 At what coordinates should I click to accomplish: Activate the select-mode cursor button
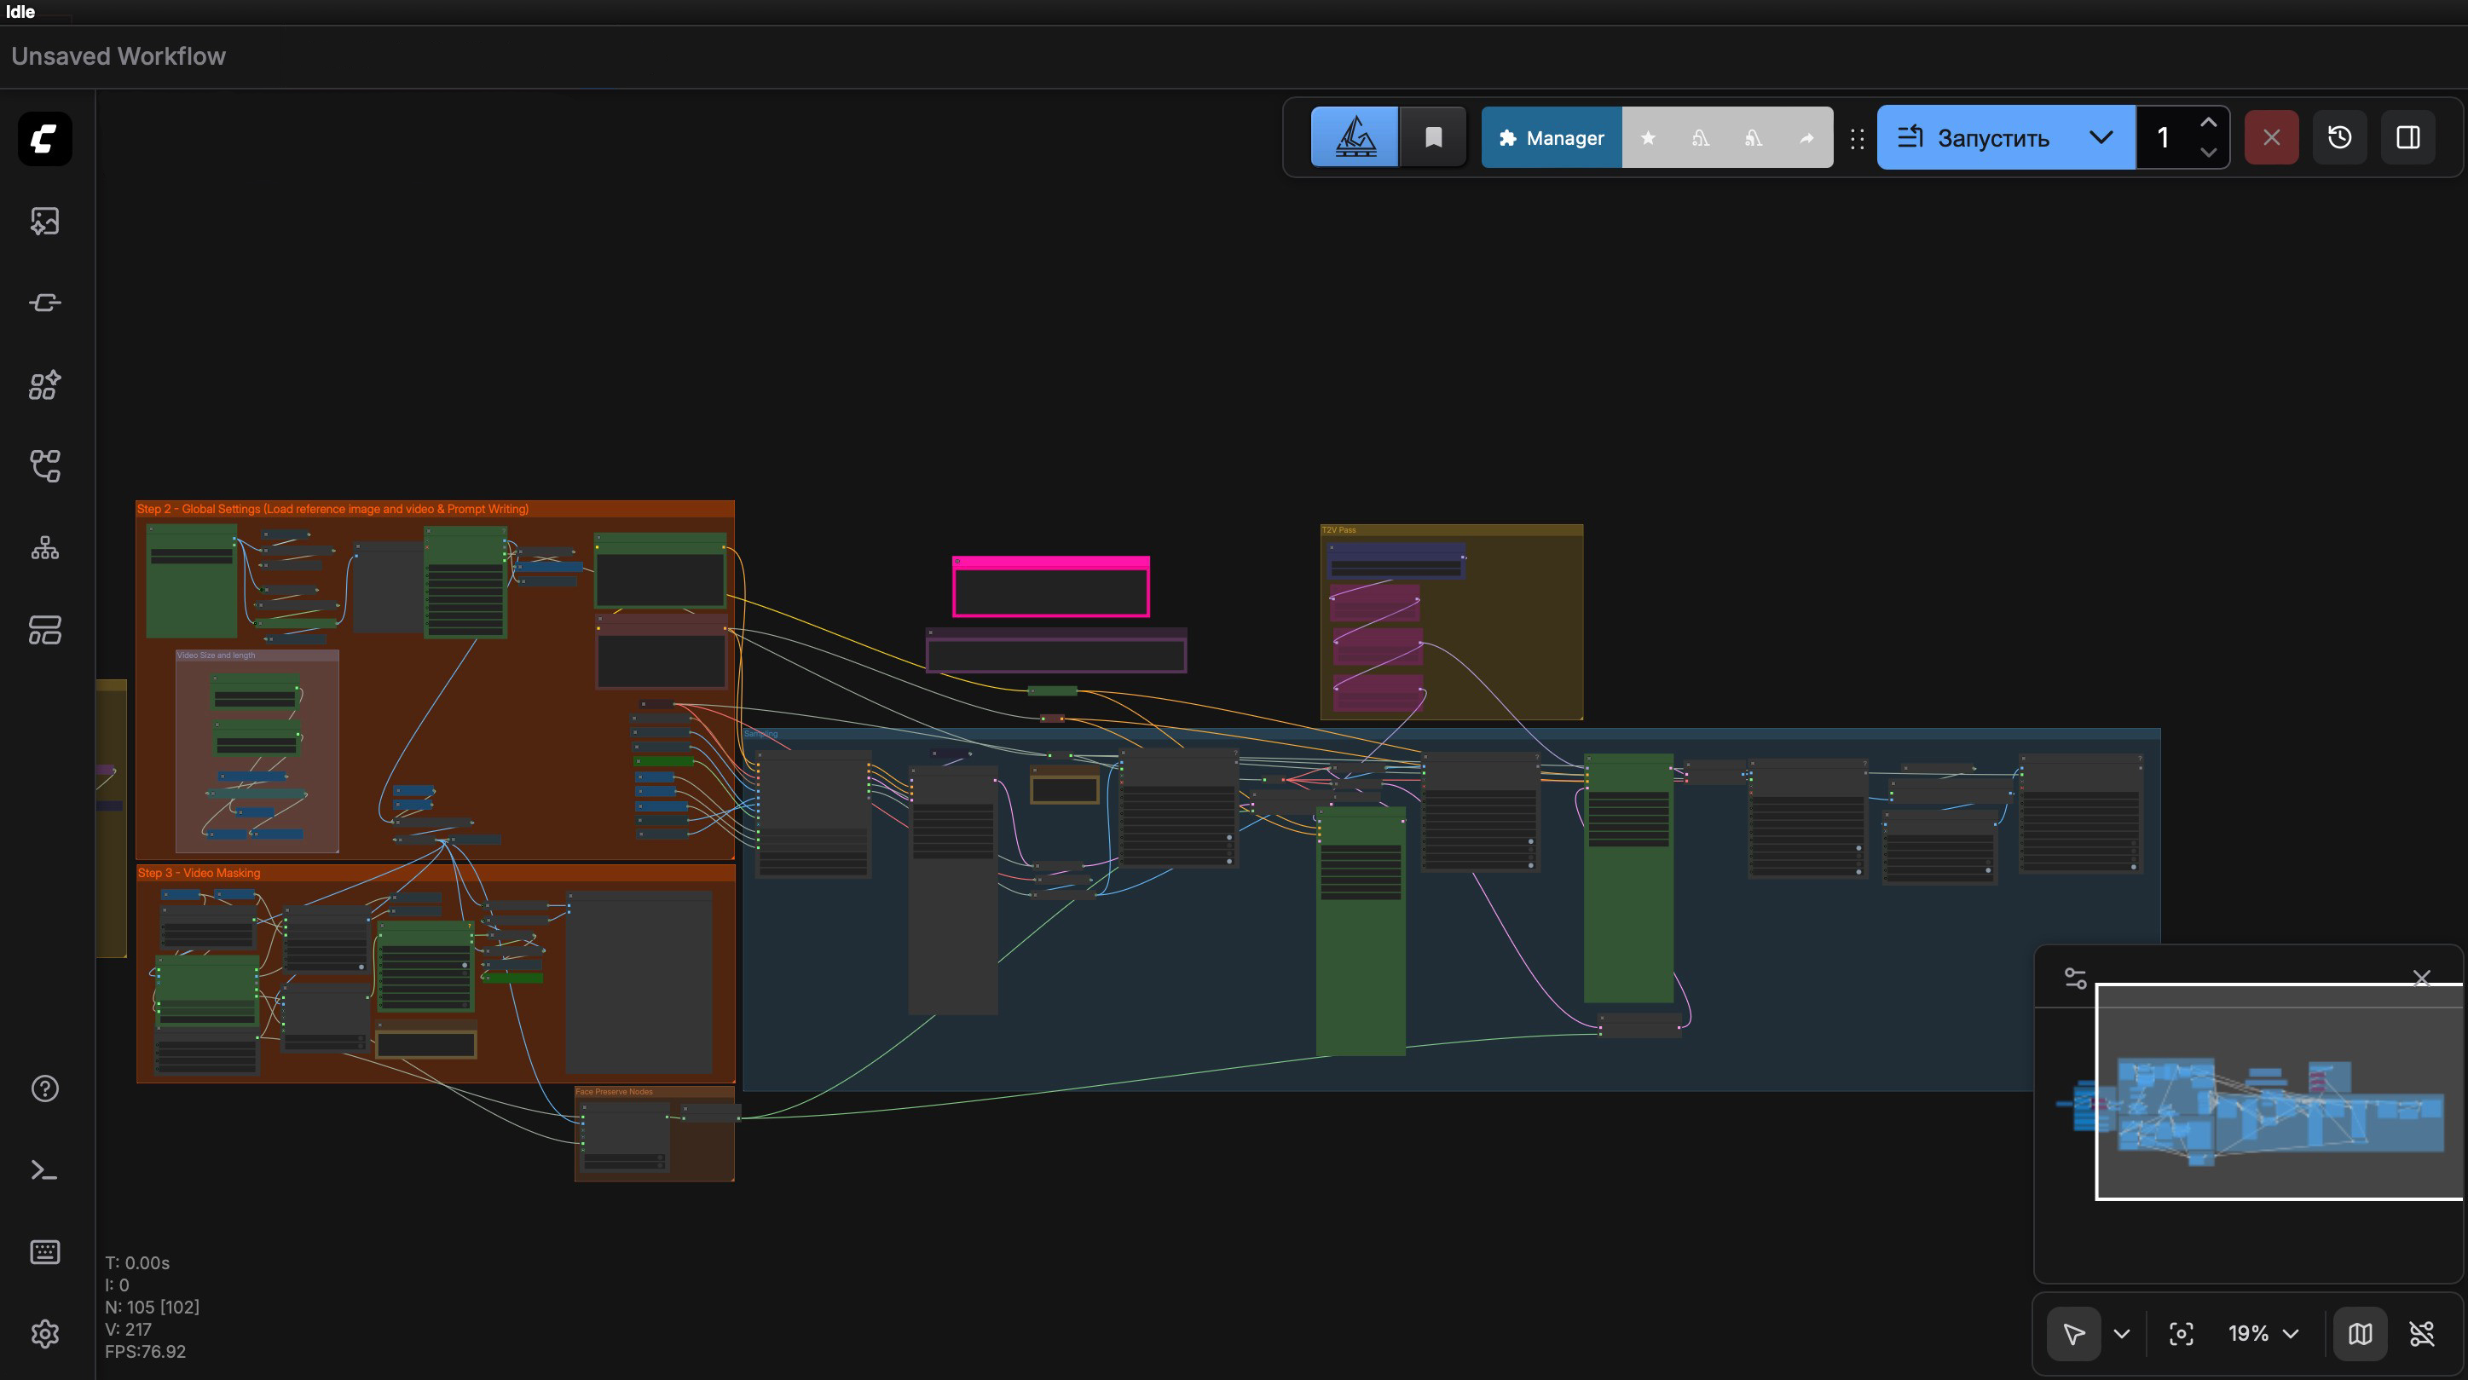(x=2074, y=1334)
